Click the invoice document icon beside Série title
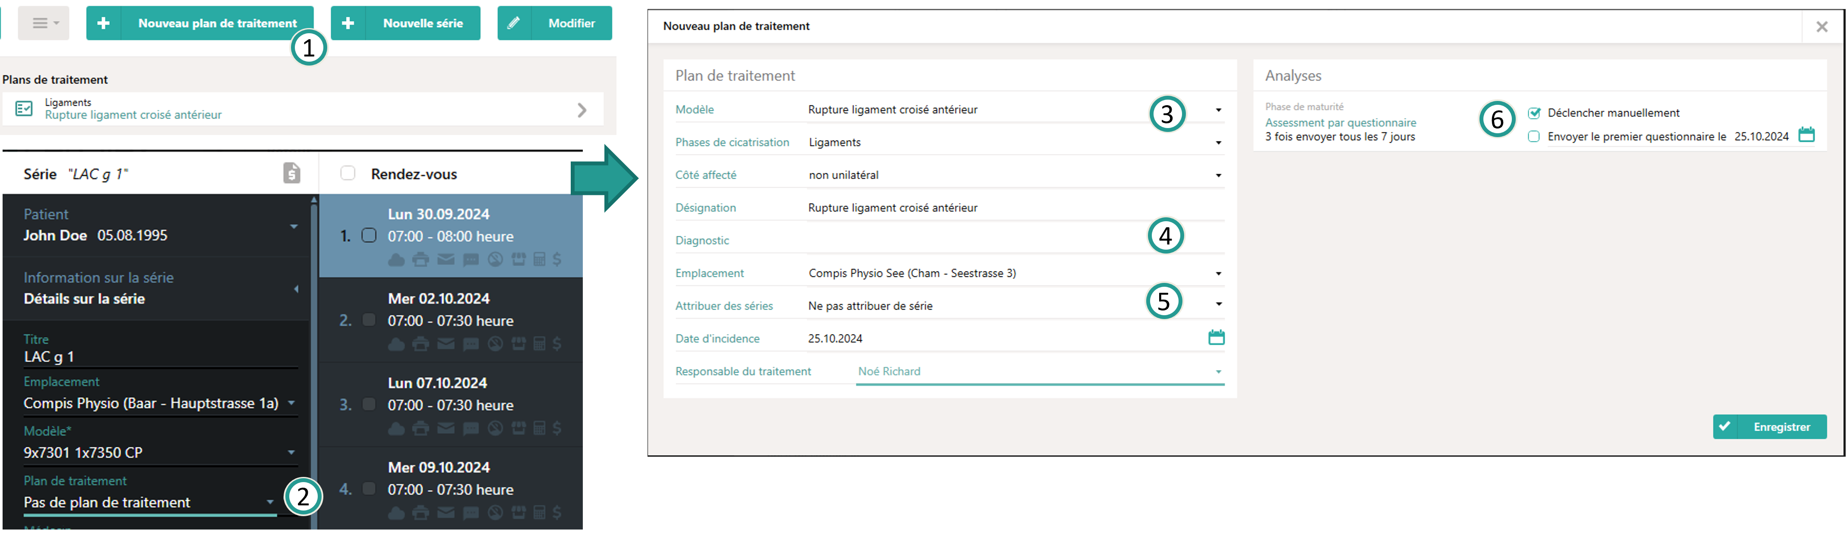The height and width of the screenshot is (539, 1846). (292, 173)
